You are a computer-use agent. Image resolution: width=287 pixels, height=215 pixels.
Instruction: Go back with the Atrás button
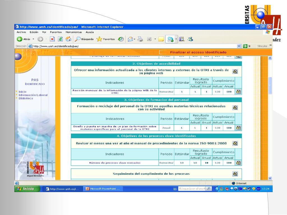(x=24, y=39)
